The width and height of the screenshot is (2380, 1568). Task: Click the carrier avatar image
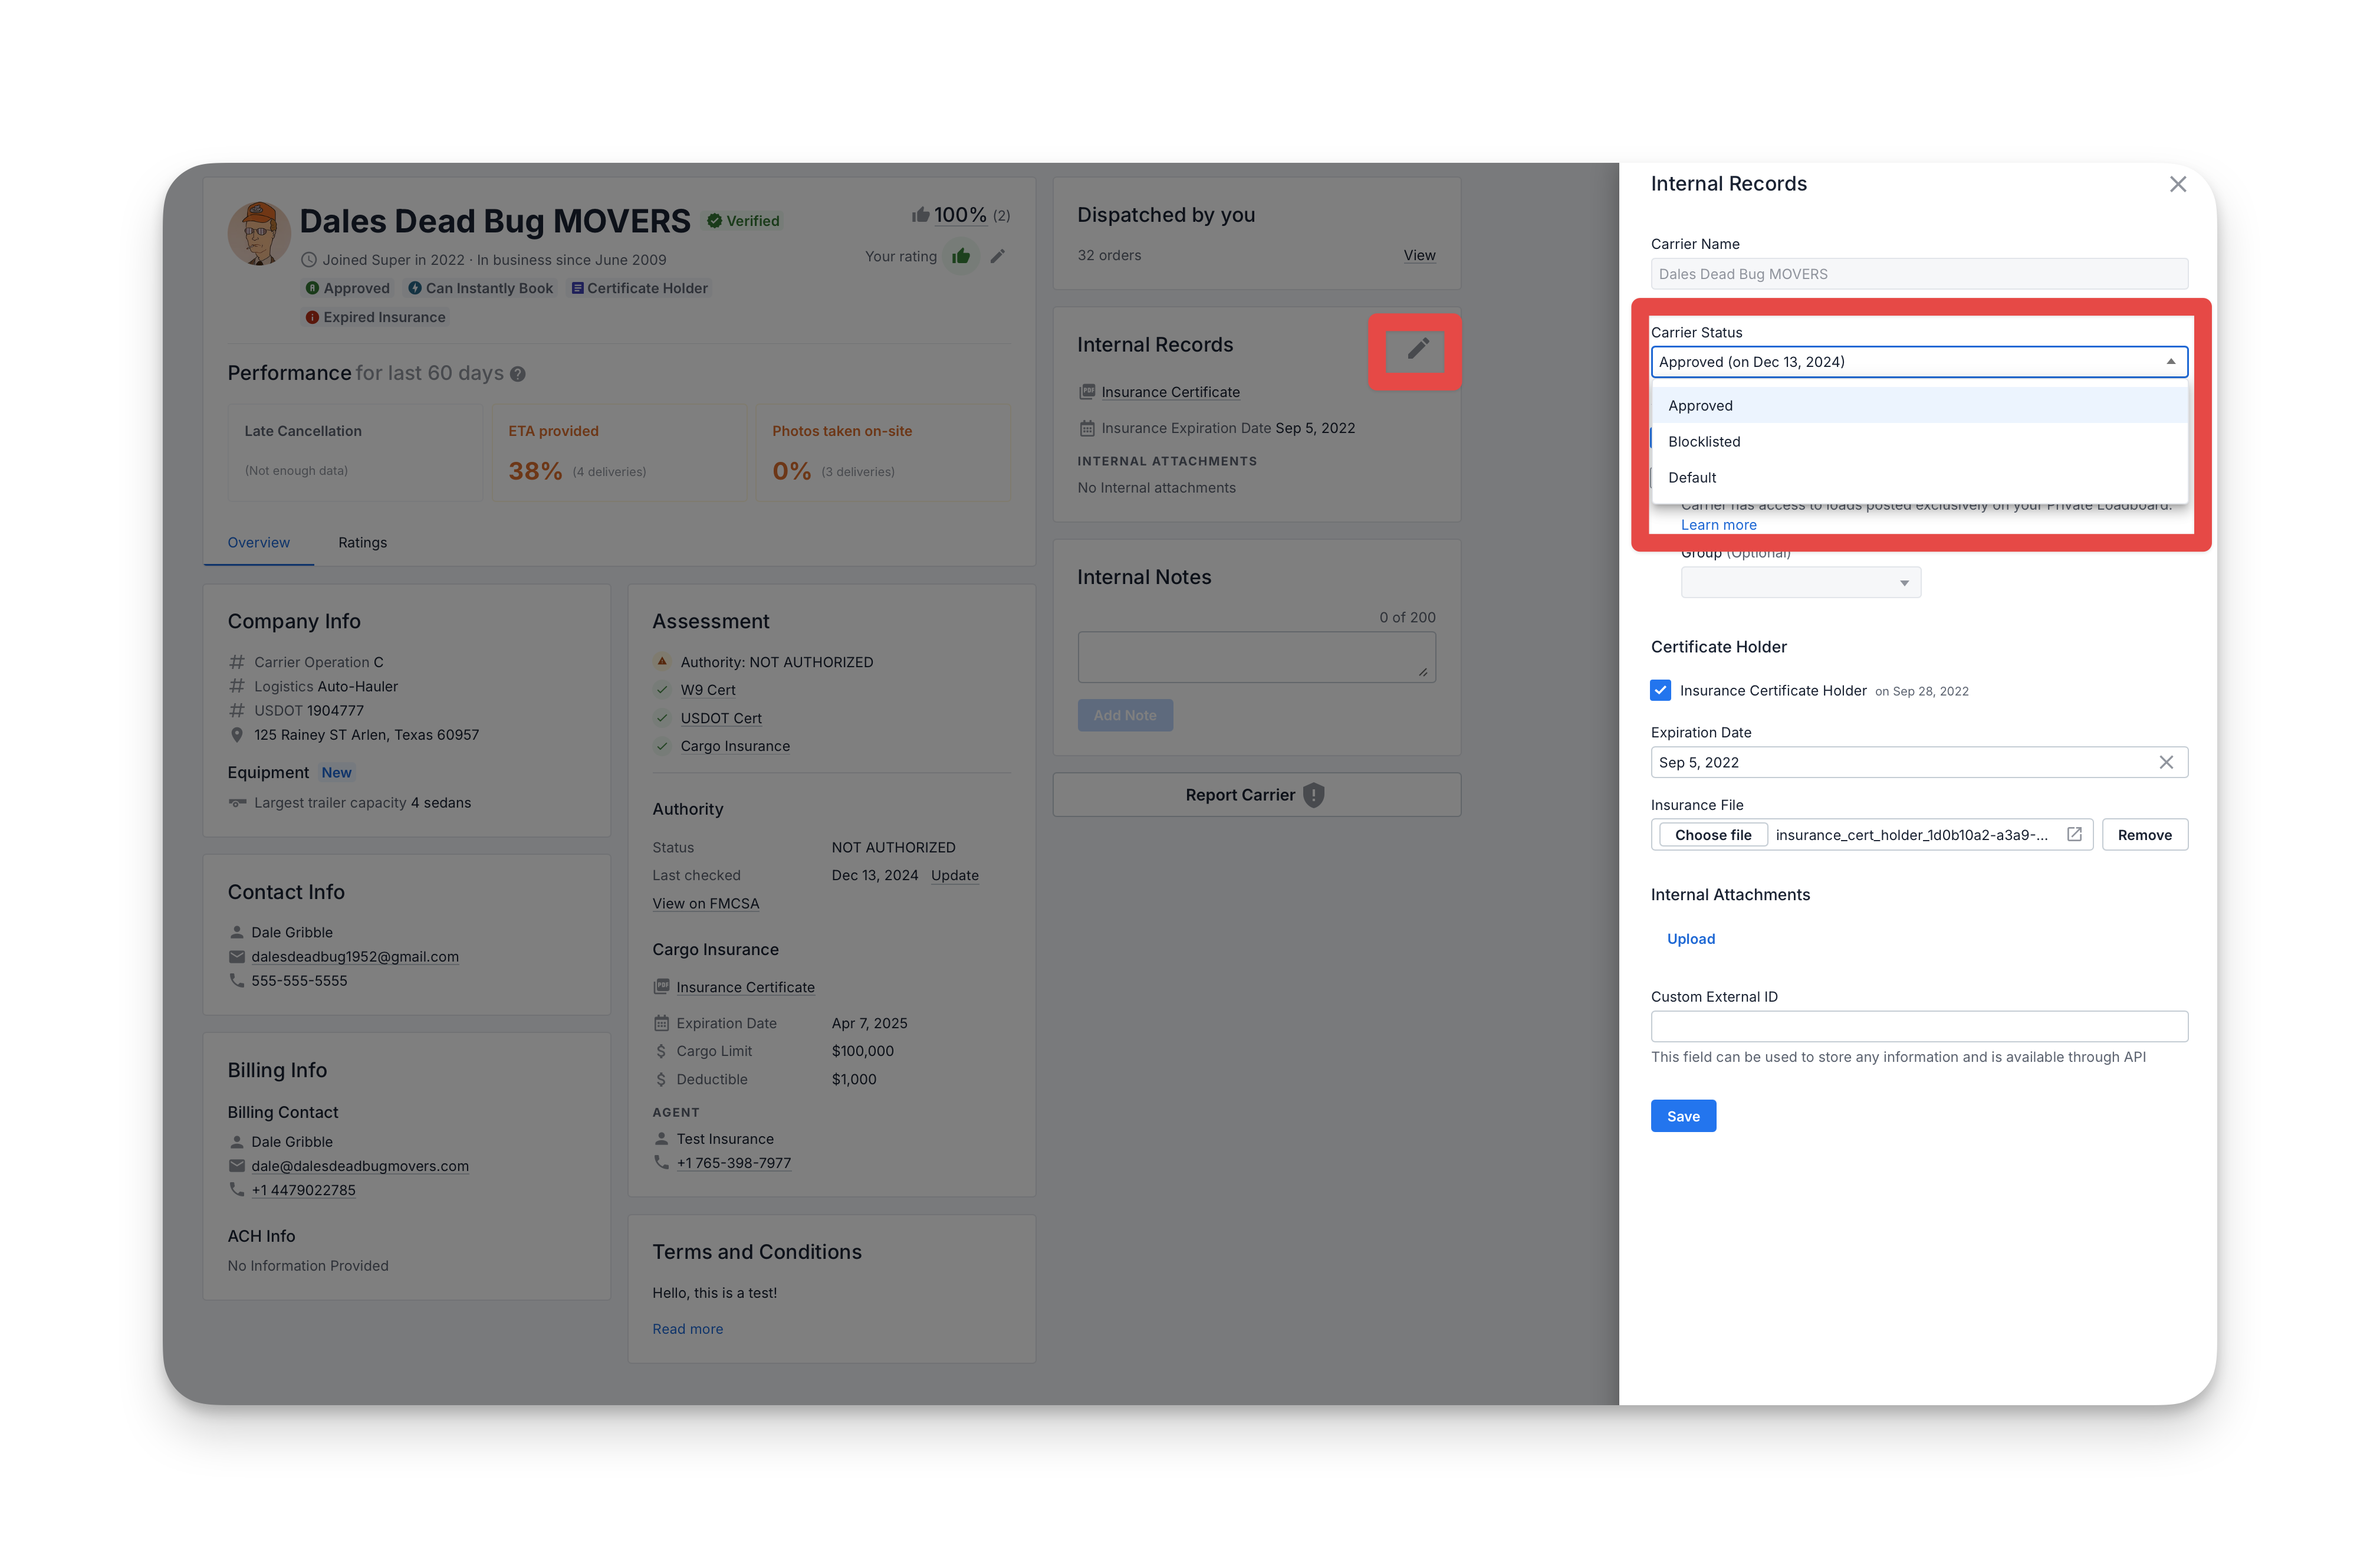pos(259,233)
